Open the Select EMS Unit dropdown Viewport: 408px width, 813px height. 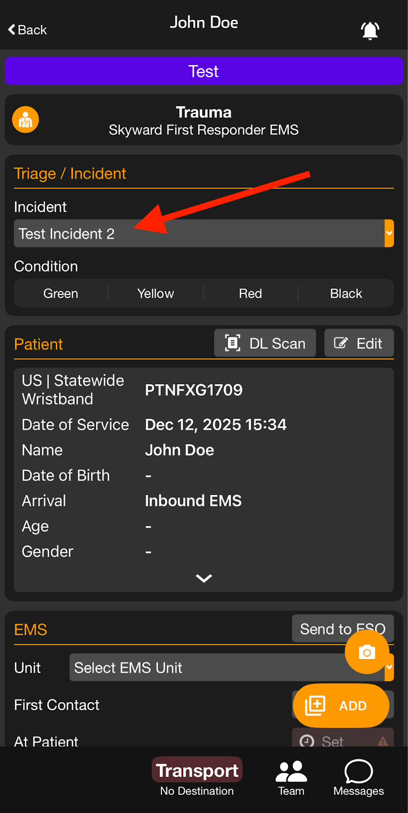click(x=213, y=668)
